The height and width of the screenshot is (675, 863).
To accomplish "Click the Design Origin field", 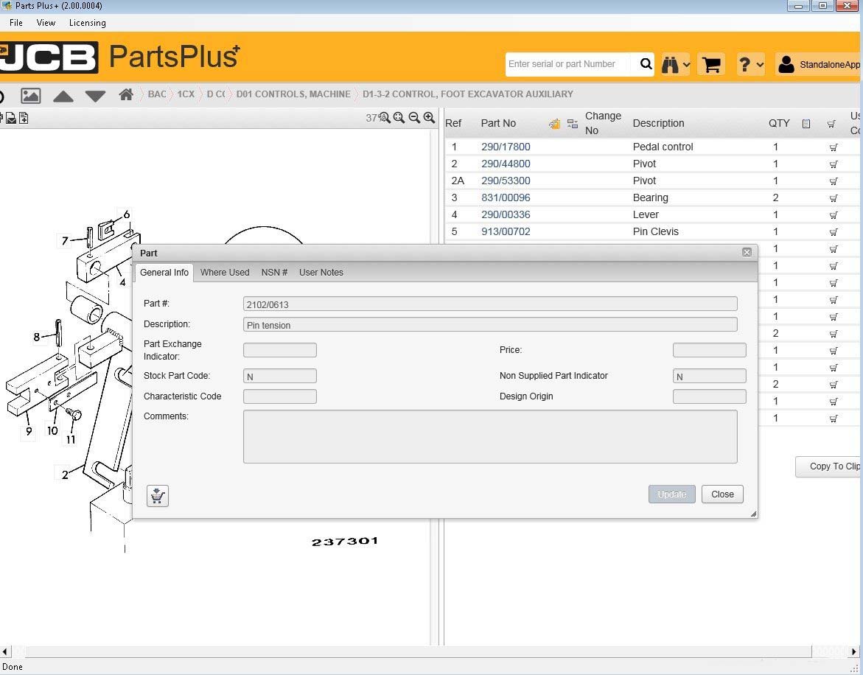I will point(710,396).
